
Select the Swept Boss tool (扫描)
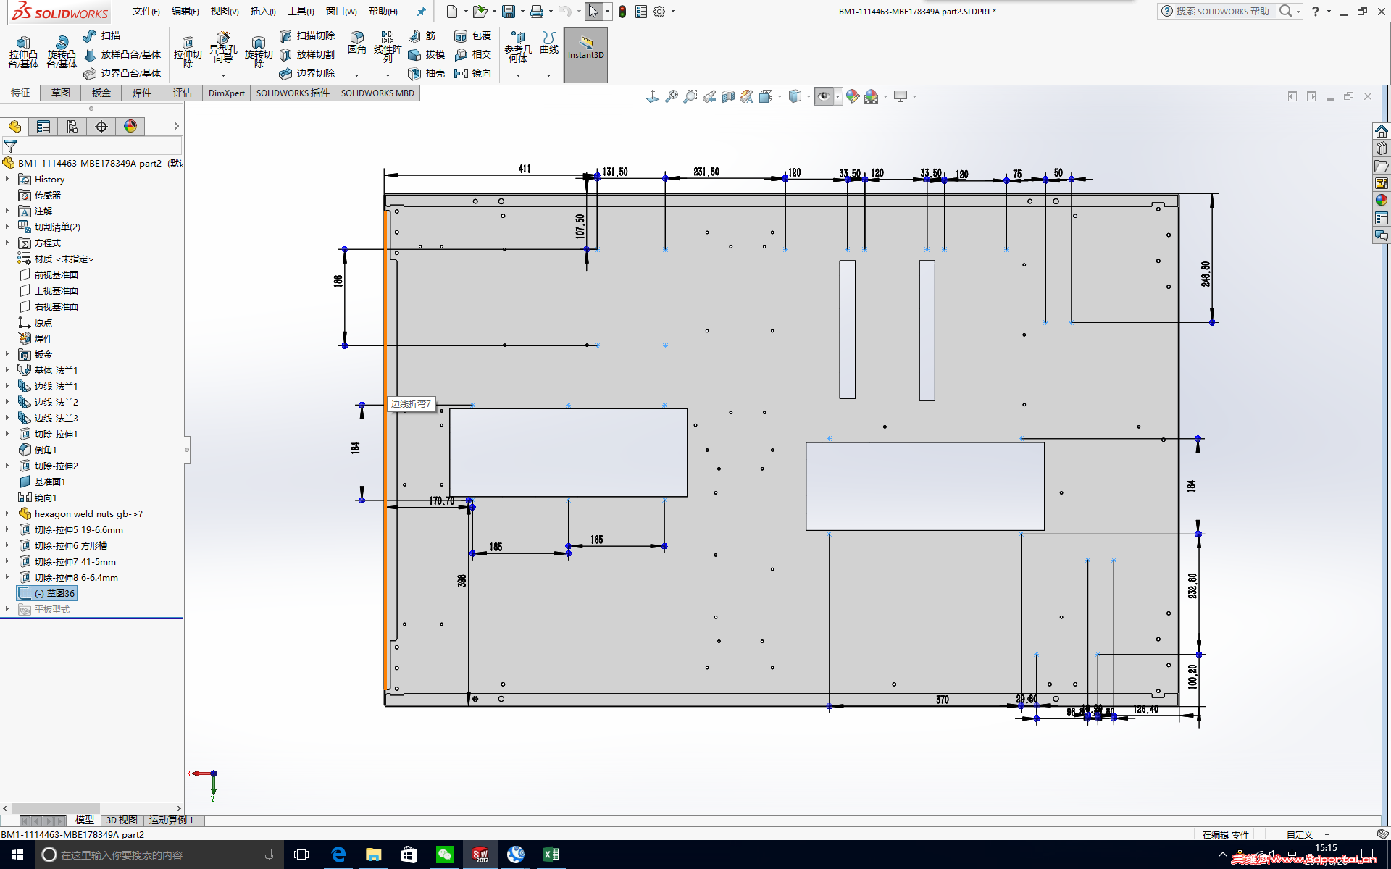click(101, 35)
